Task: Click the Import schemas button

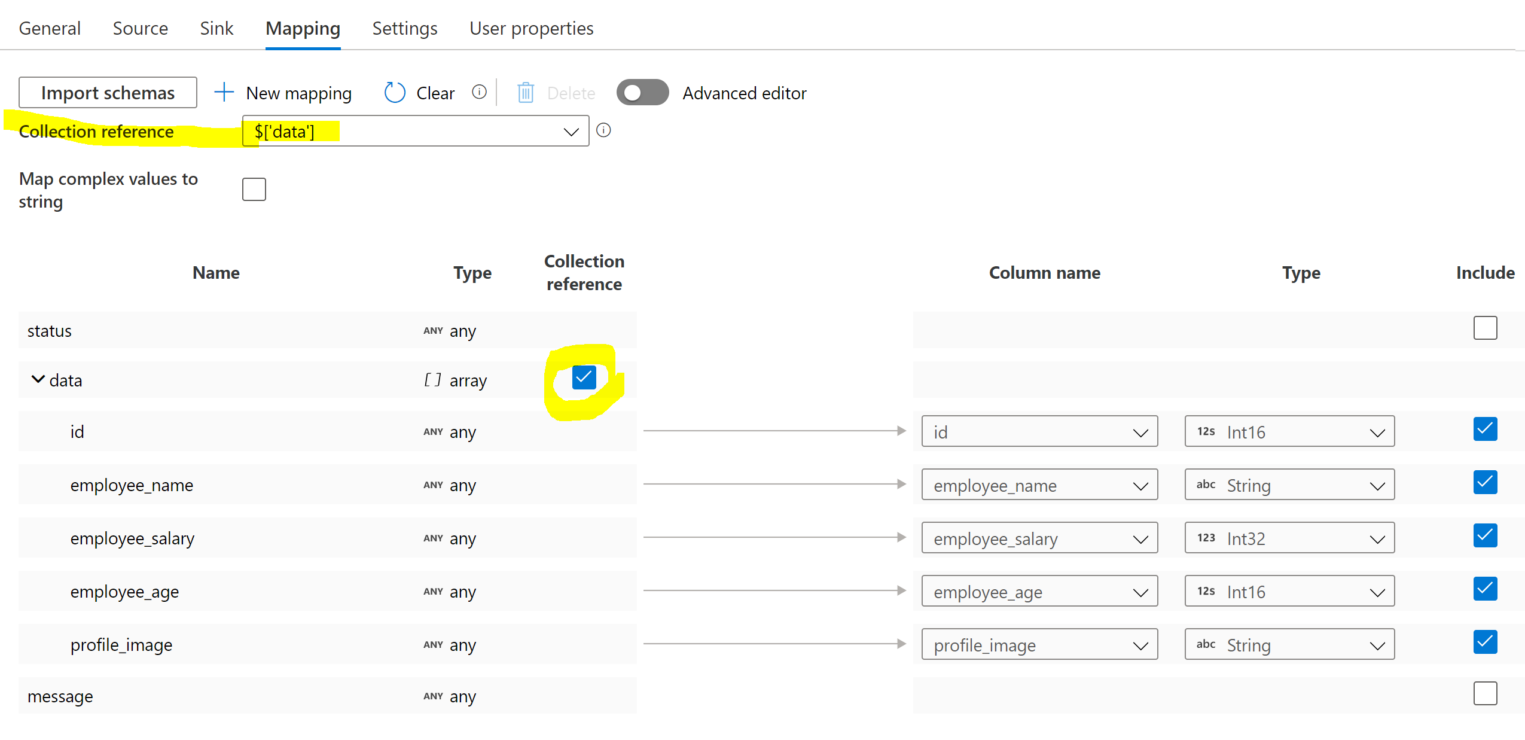Action: point(108,93)
